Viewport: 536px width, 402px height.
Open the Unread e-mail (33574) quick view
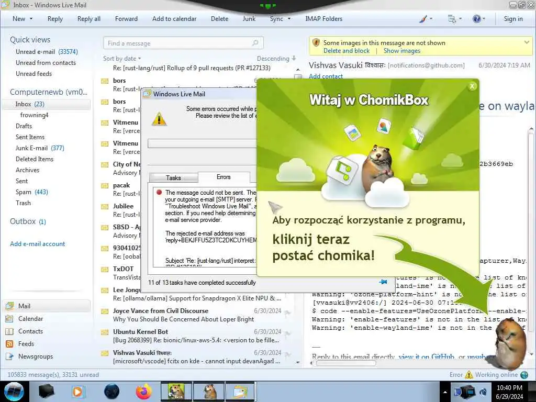point(47,52)
